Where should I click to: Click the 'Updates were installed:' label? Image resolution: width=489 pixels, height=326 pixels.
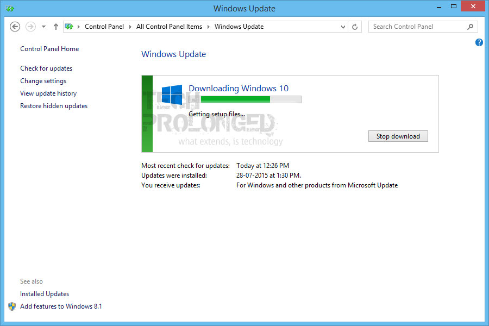pos(174,175)
